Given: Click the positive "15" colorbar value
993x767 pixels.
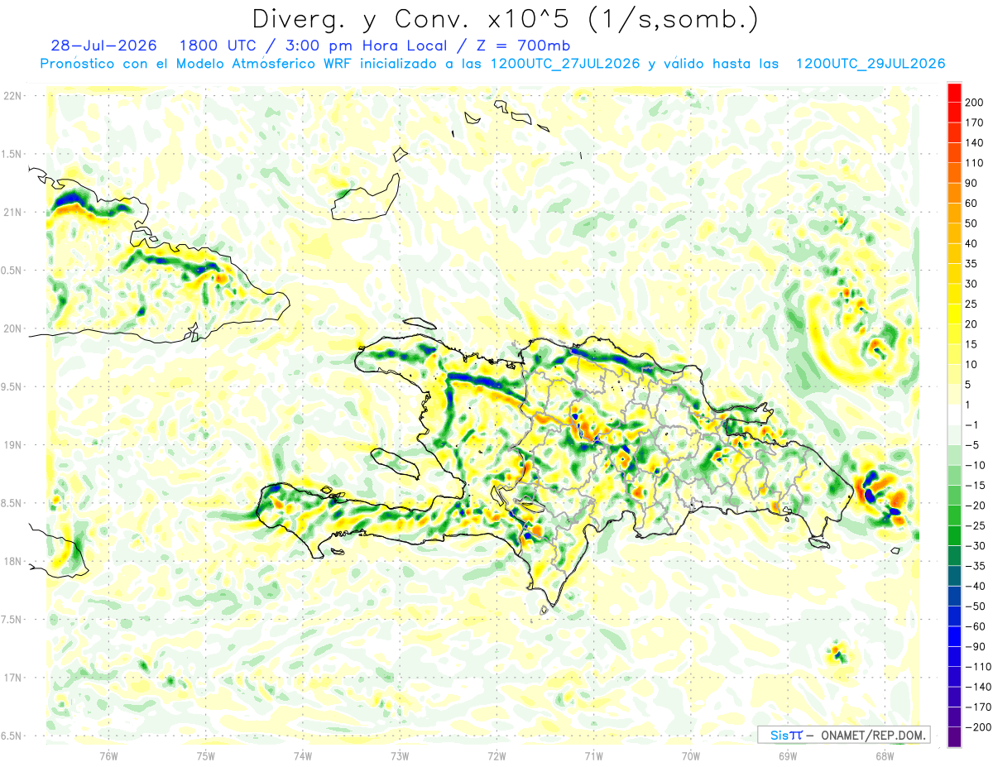Looking at the screenshot, I should (x=971, y=344).
